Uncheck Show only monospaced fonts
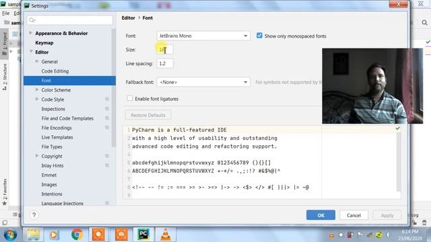This screenshot has height=242, width=431. 259,36
